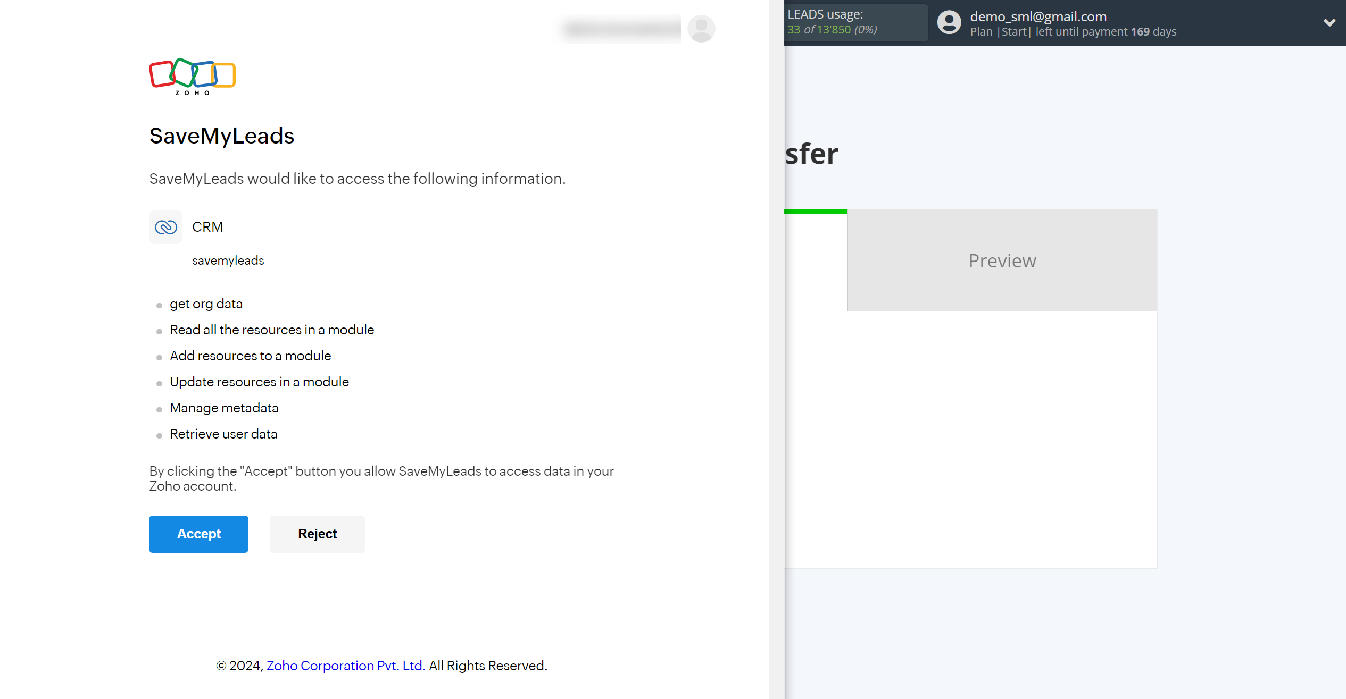Click 'get org data' permission

click(206, 304)
